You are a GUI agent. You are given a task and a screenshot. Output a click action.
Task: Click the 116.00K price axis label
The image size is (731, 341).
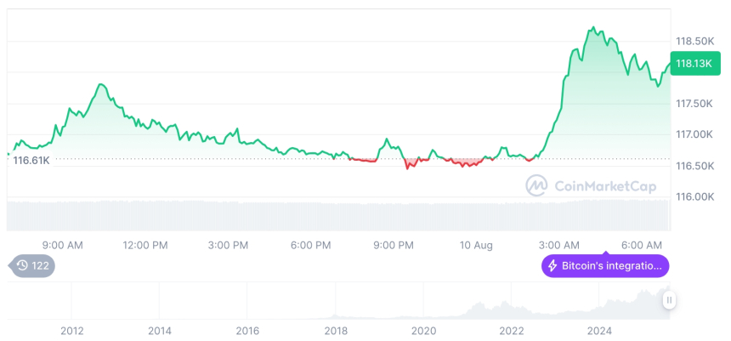pyautogui.click(x=694, y=196)
